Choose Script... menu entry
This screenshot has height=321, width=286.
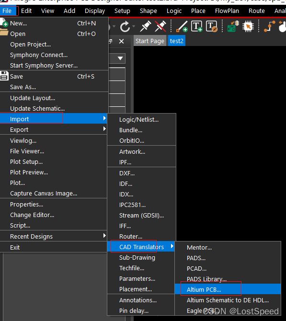click(54, 225)
